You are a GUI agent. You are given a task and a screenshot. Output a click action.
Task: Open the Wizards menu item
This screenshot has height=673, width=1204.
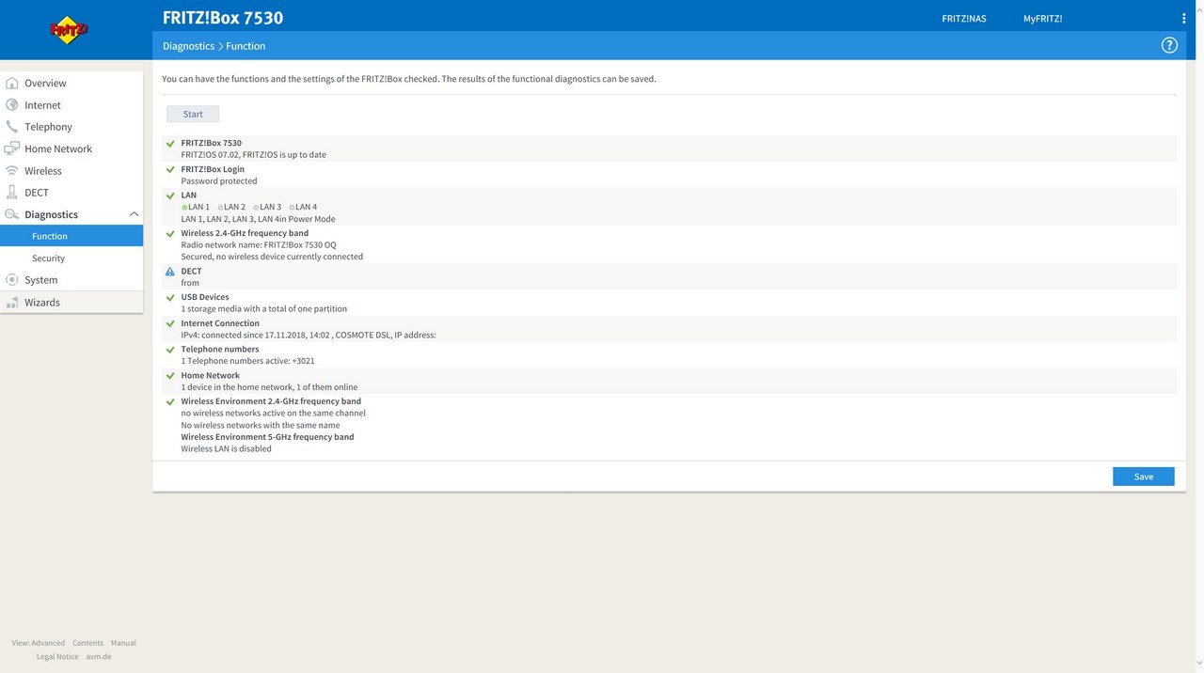coord(71,302)
